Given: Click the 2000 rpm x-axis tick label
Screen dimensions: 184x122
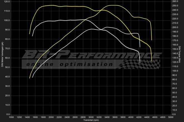Looking at the screenshot, I should click(x=51, y=117).
